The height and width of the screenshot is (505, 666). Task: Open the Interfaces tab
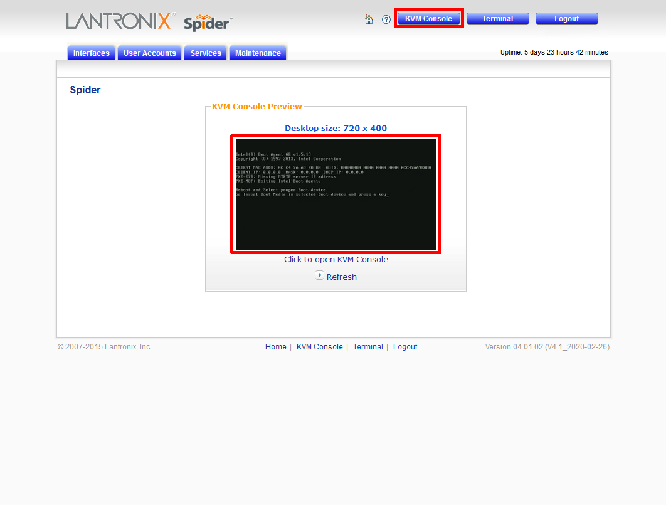coord(92,53)
